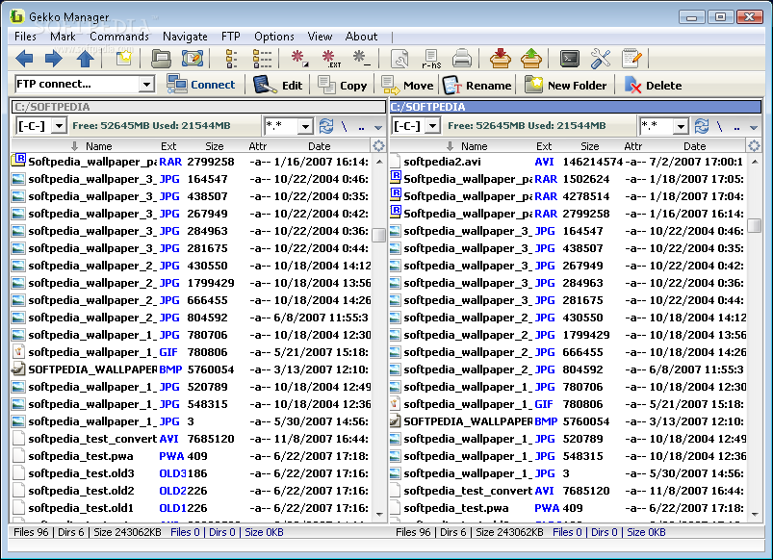Open right panel *.* filter dropdown
The width and height of the screenshot is (773, 560).
(x=681, y=127)
